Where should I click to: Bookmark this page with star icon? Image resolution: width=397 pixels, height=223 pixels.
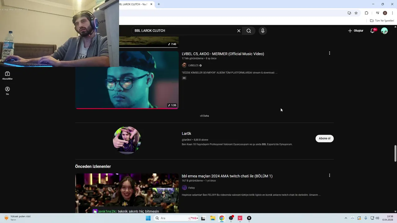[356, 13]
